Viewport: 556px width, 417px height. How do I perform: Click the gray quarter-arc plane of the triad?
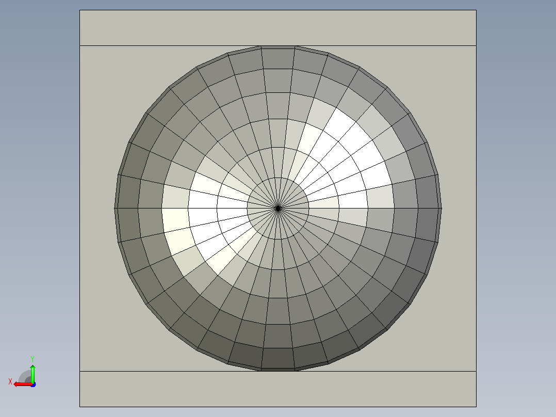click(25, 377)
